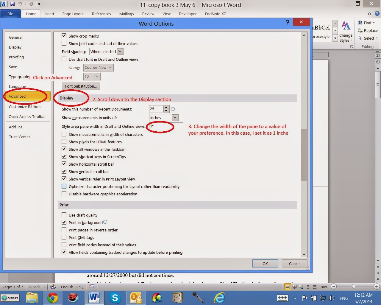This screenshot has width=381, height=305.
Task: Open Google Chrome from the taskbar
Action: [52, 298]
